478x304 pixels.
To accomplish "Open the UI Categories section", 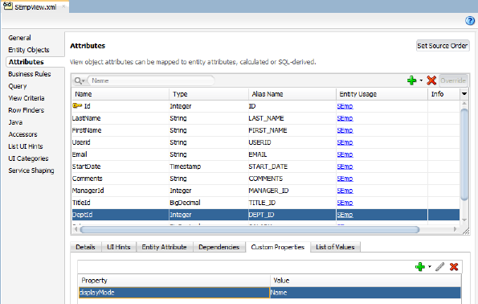I will [28, 158].
